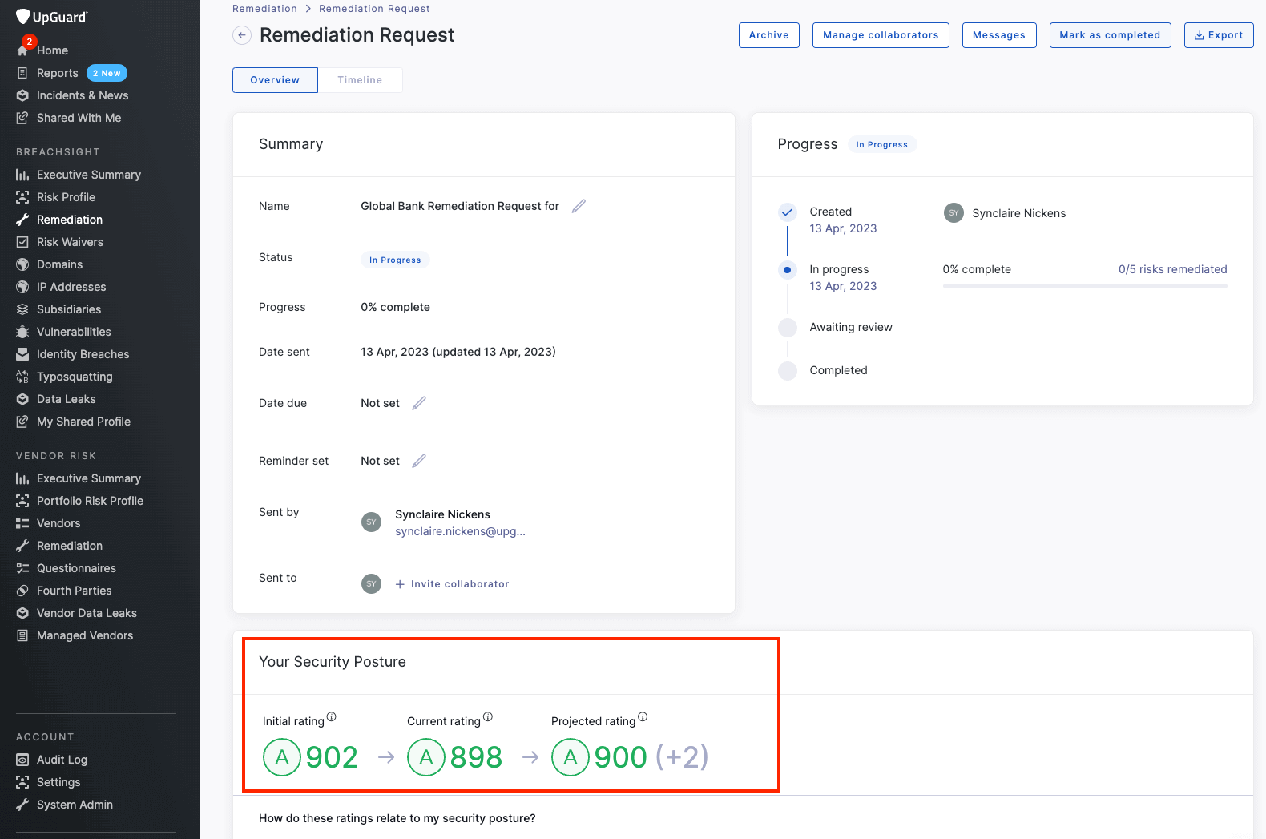1266x839 pixels.
Task: Open the 0/5 risks remediated link
Action: click(1172, 269)
